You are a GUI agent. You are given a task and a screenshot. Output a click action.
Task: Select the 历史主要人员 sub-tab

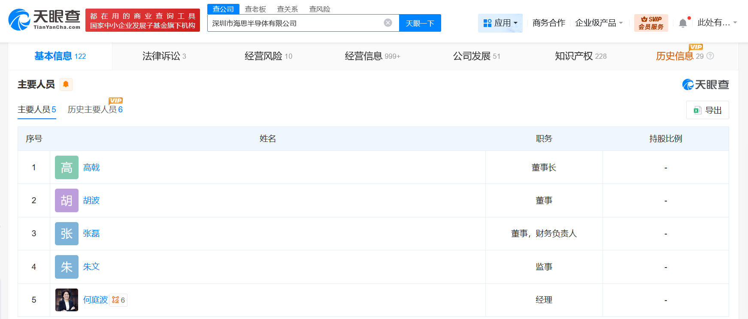tap(95, 110)
